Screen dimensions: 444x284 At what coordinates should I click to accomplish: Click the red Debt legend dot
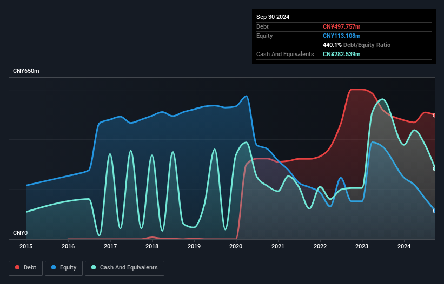click(17, 267)
